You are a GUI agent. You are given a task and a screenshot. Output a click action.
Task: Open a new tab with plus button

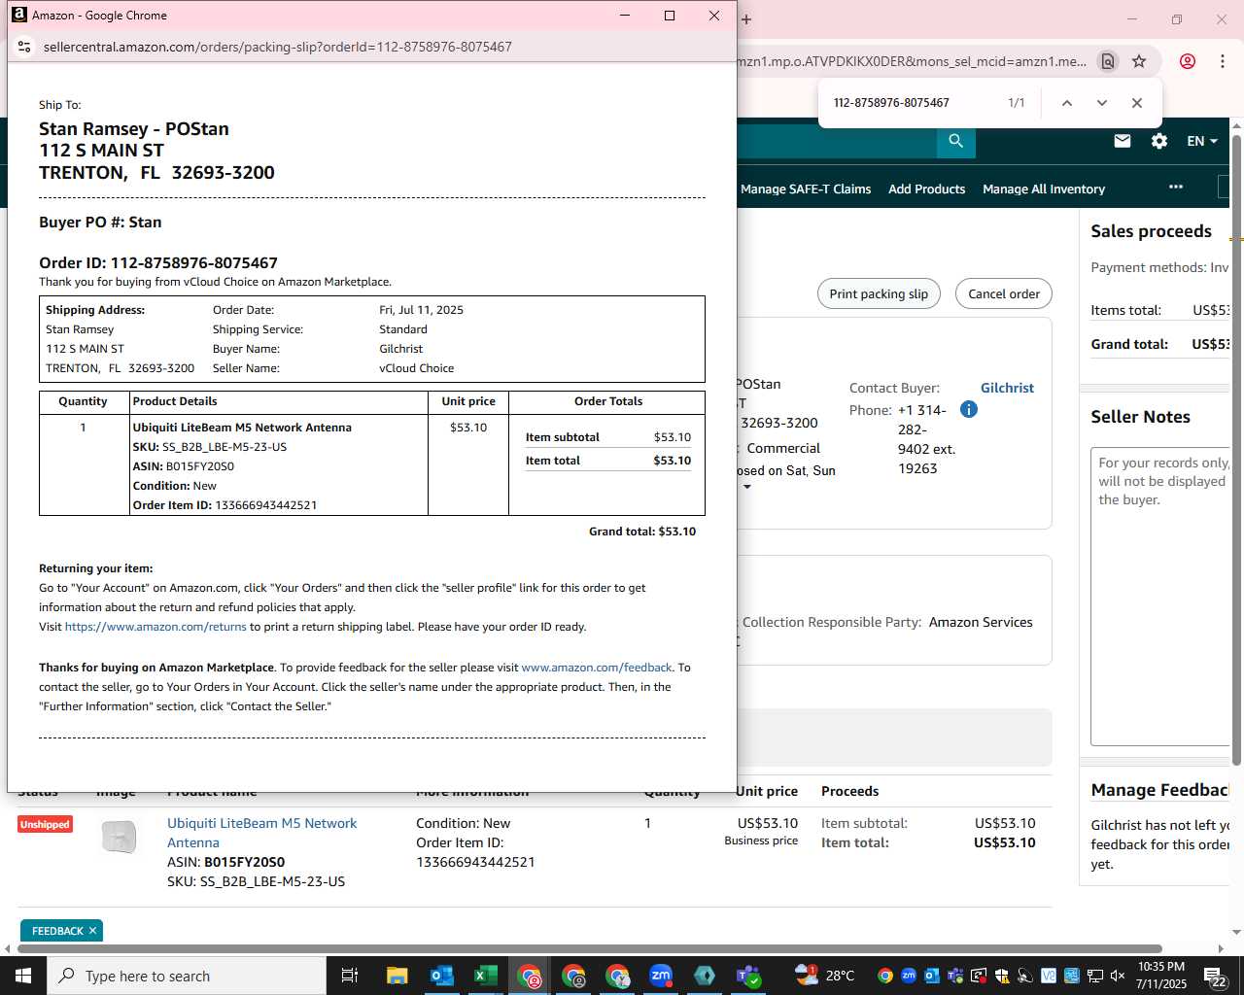(x=746, y=19)
